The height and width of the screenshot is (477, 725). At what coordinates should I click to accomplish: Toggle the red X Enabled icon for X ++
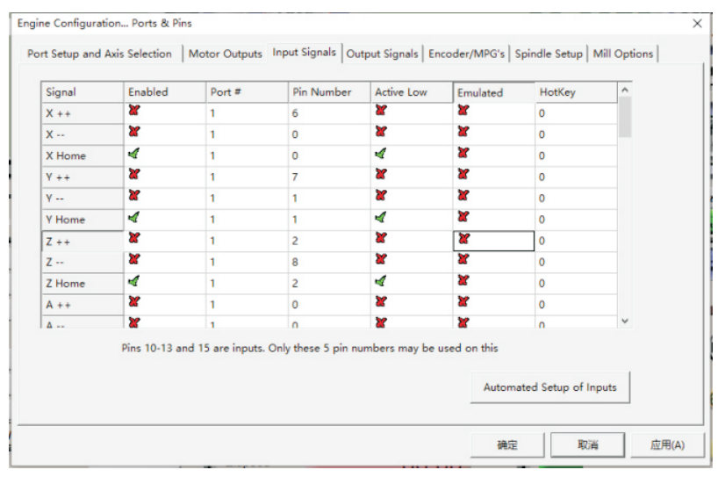134,111
